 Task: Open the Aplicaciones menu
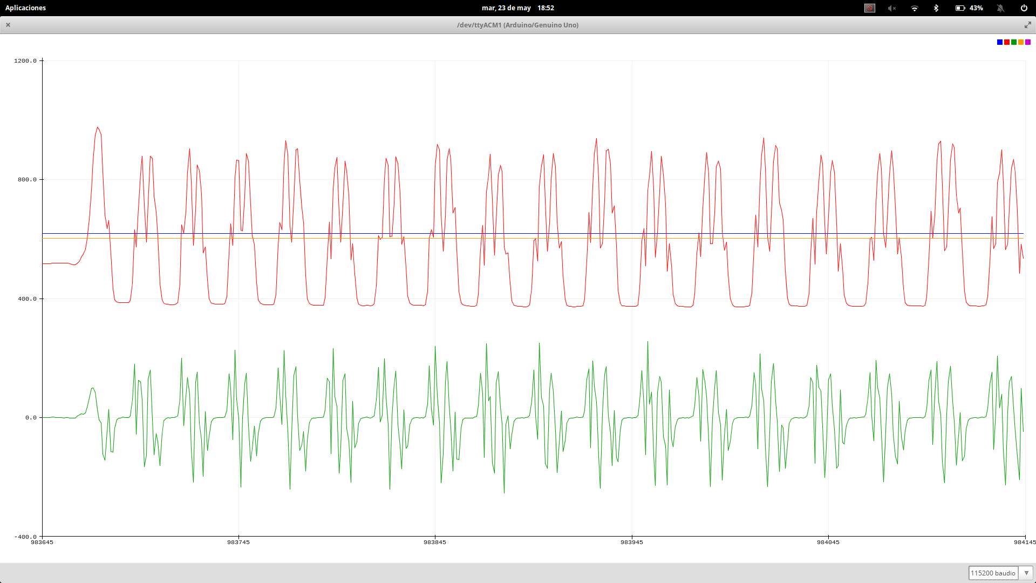(x=25, y=8)
